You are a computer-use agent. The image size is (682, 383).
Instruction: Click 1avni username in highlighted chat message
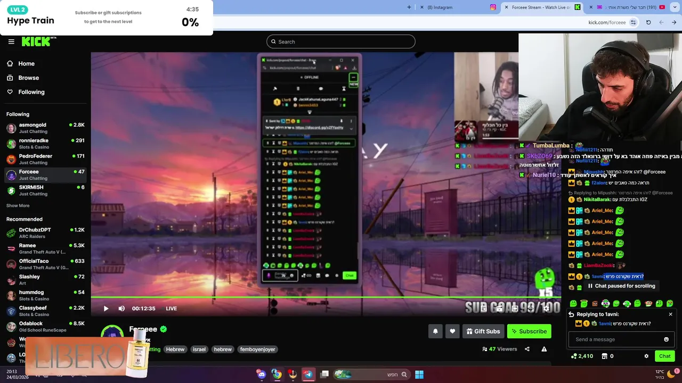(597, 277)
